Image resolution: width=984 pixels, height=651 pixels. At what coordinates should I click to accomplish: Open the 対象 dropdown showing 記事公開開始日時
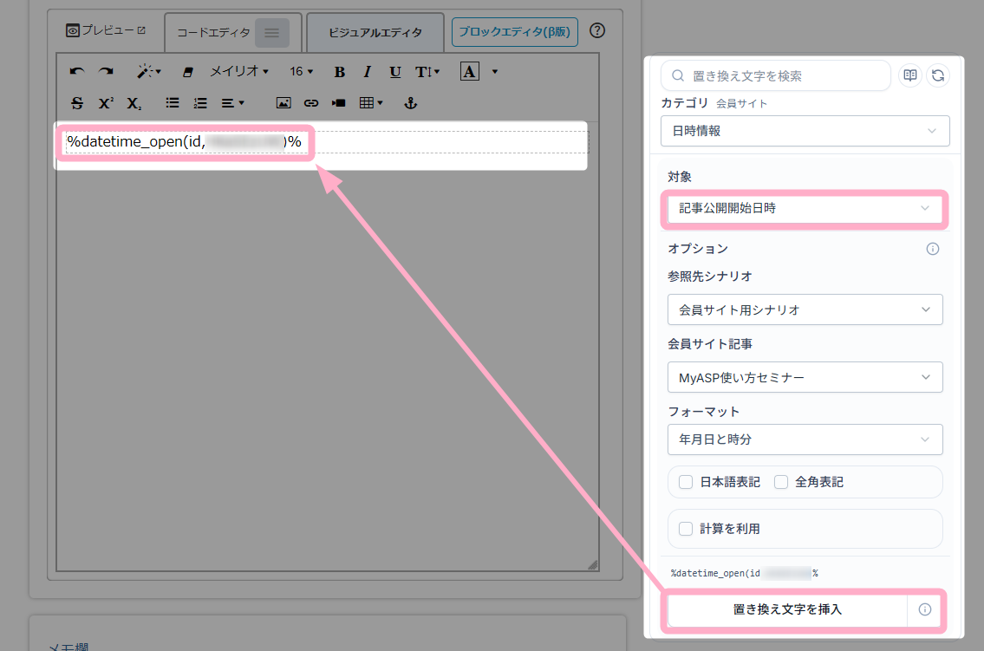805,208
